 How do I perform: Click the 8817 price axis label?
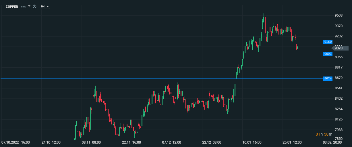(339, 67)
